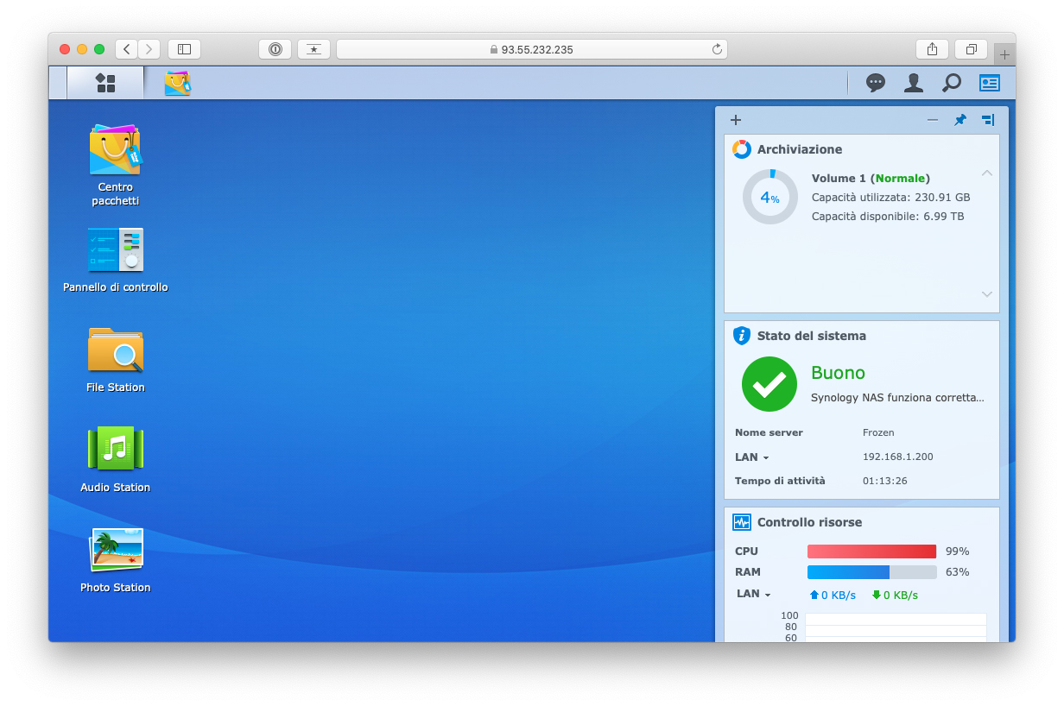
Task: Toggle the widgets panel icon in taskbar
Action: [x=990, y=83]
